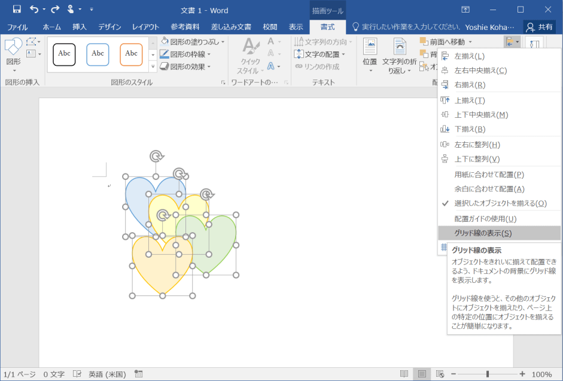Screen dimensions: 563x381
Task: Insert a text box icon
Action: [x=31, y=54]
